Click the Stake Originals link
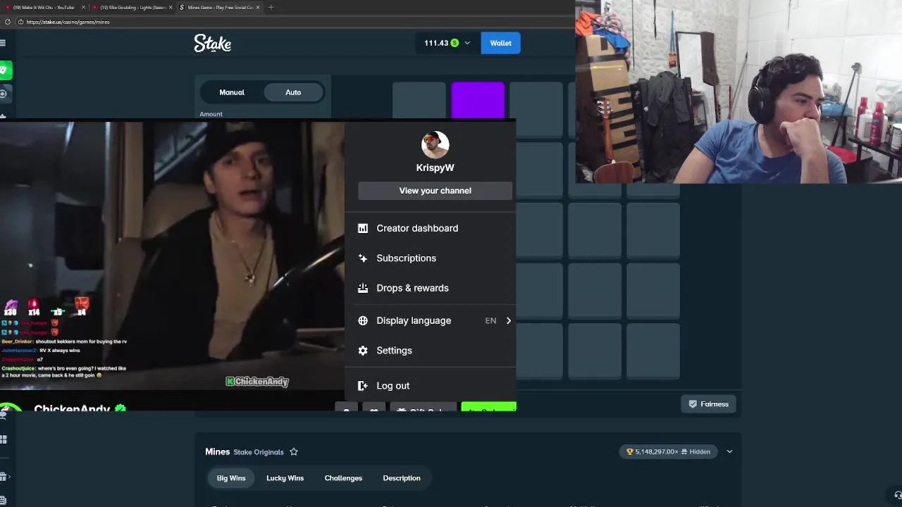This screenshot has width=902, height=507. coord(259,452)
